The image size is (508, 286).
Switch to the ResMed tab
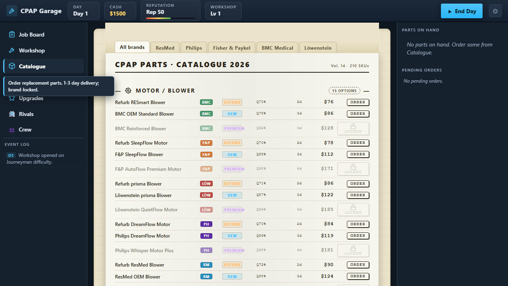(x=165, y=48)
